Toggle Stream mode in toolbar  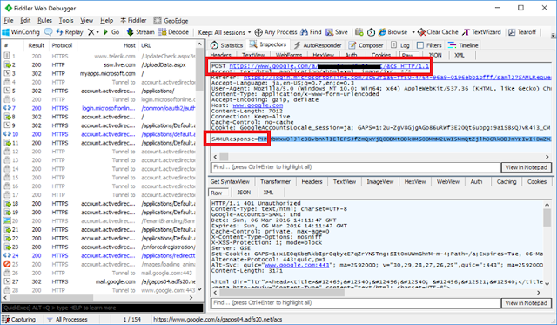pos(141,32)
